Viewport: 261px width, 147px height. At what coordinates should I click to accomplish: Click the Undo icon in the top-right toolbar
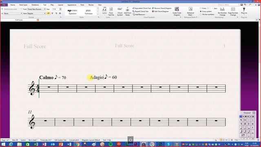pyautogui.click(x=245, y=5)
